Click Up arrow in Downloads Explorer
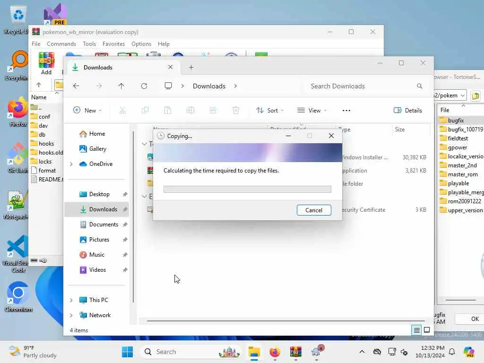The image size is (484, 363). (121, 86)
